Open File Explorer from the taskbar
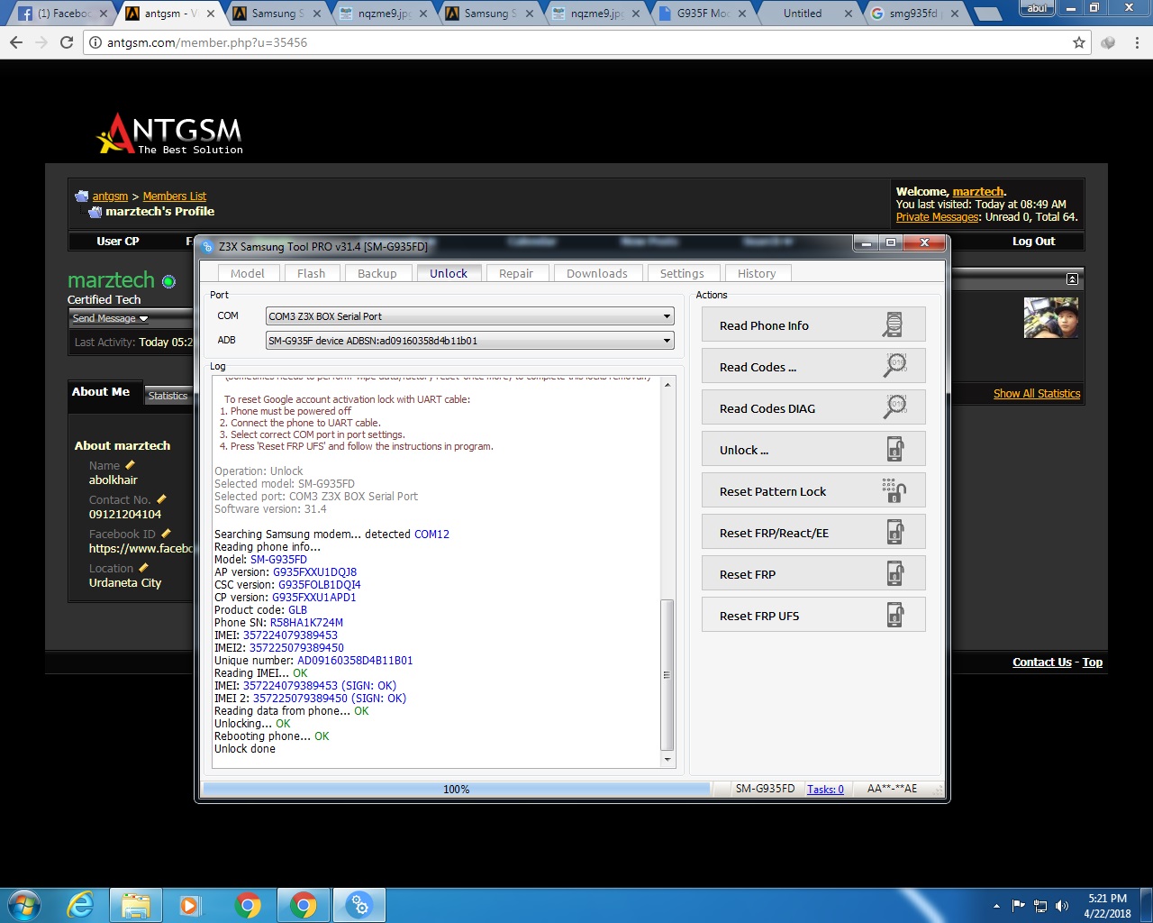1153x923 pixels. pos(136,905)
